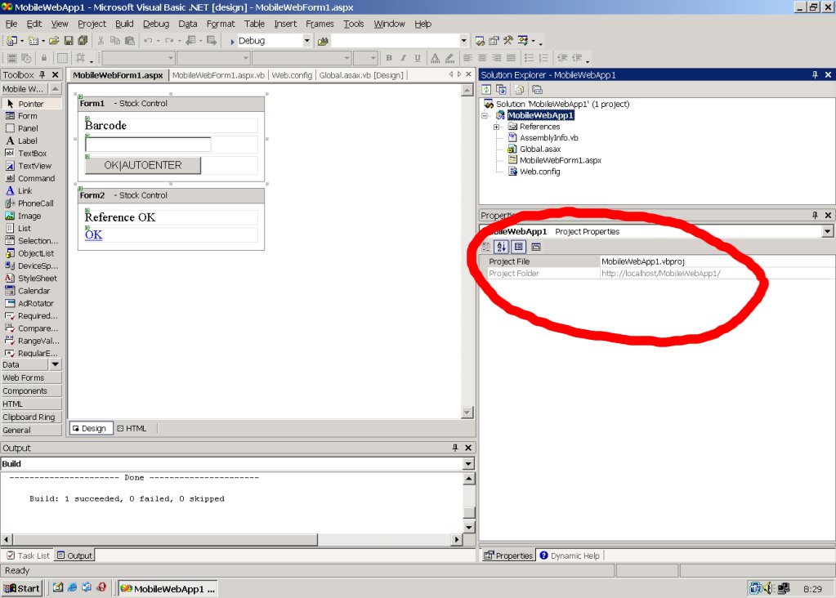
Task: Click the OK link on Form2
Action: tap(93, 234)
